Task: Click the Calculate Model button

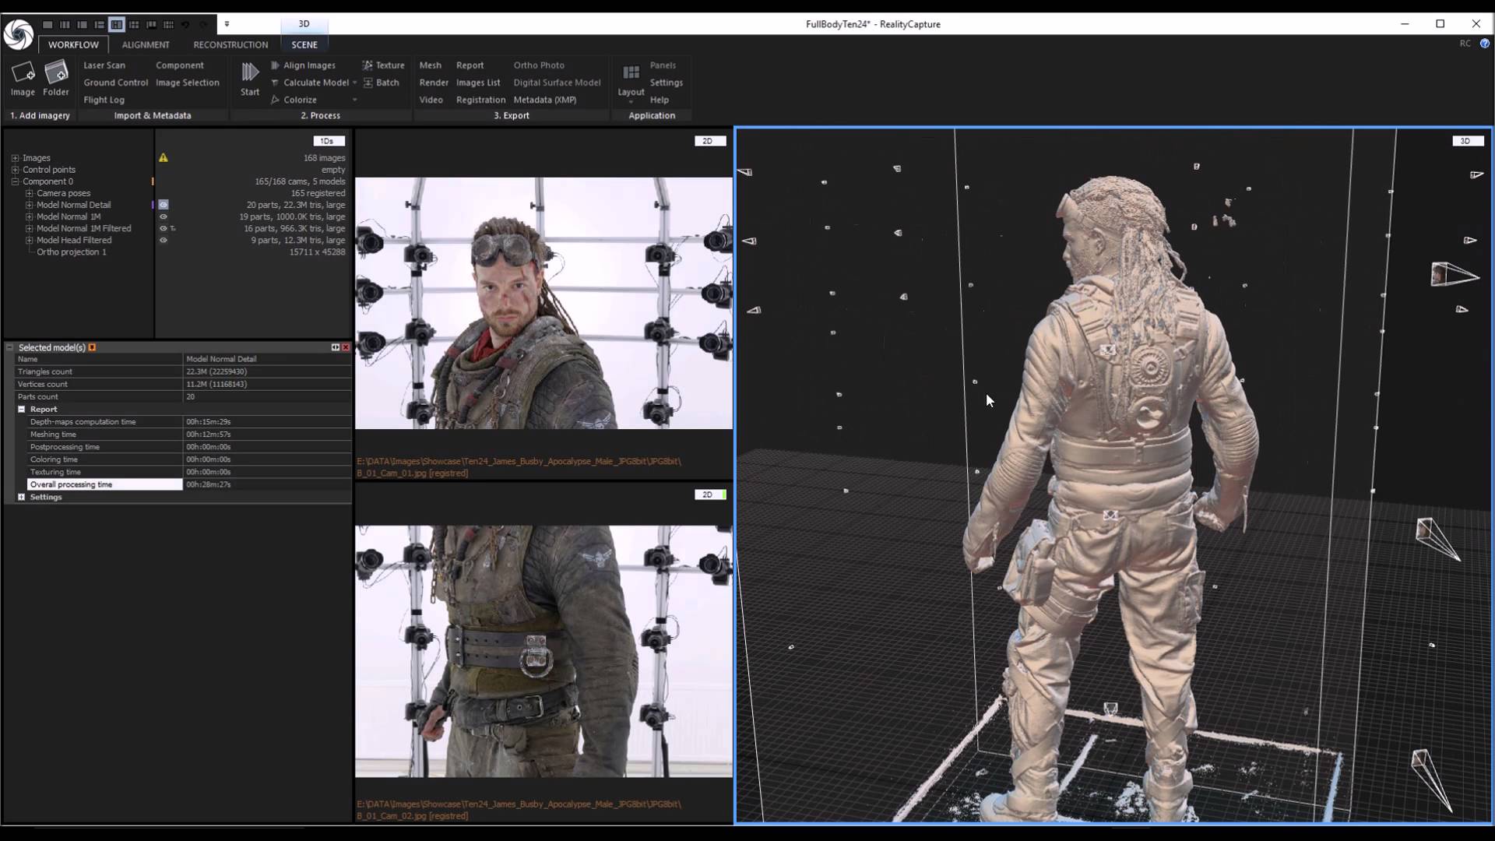Action: (x=315, y=82)
